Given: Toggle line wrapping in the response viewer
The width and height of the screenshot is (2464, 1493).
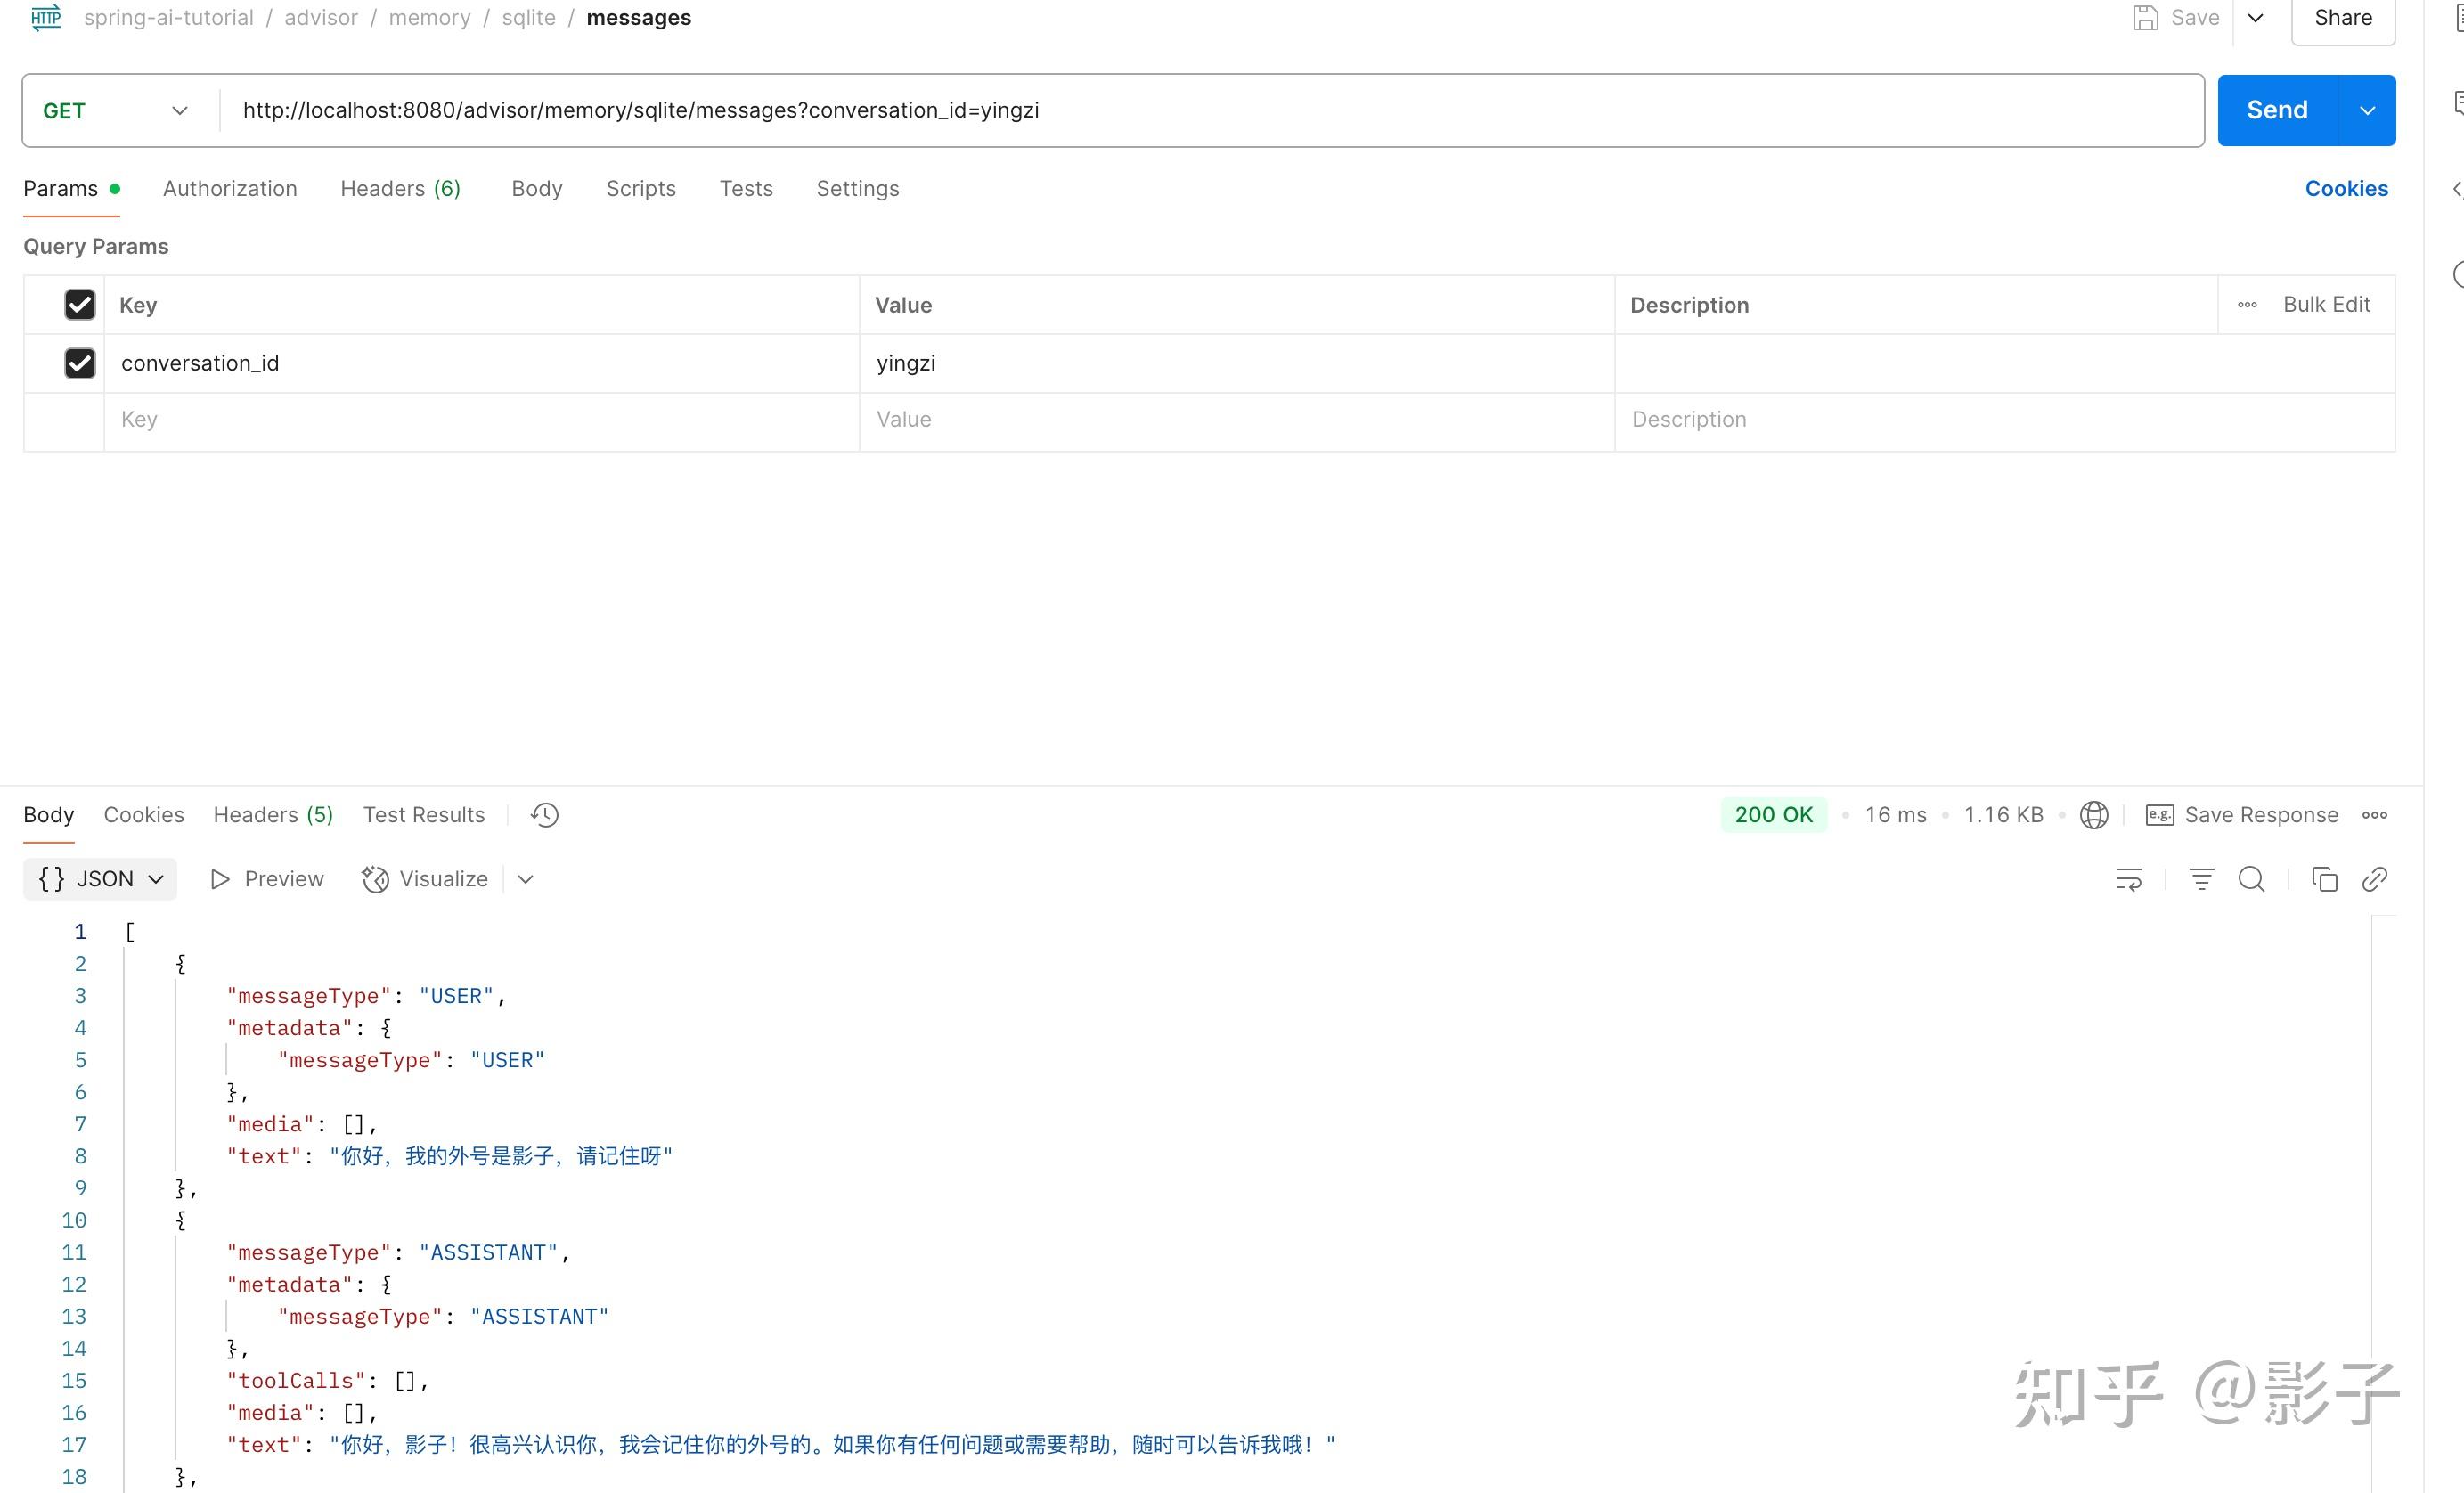Looking at the screenshot, I should coord(2128,878).
